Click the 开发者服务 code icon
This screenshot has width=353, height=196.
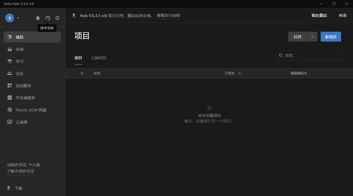click(10, 98)
